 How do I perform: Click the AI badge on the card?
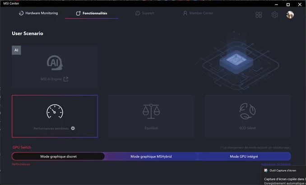(16, 50)
